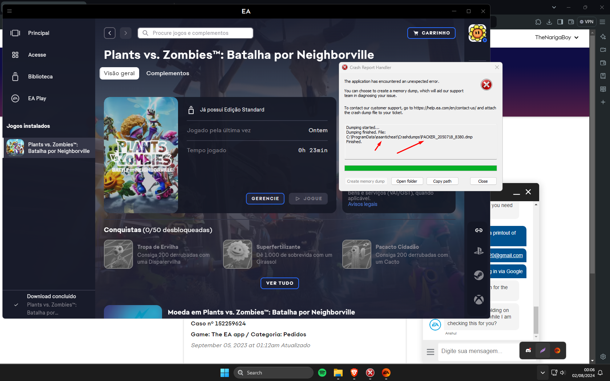The image size is (610, 381).
Task: Open the browser sidebar settings gear
Action: [603, 357]
